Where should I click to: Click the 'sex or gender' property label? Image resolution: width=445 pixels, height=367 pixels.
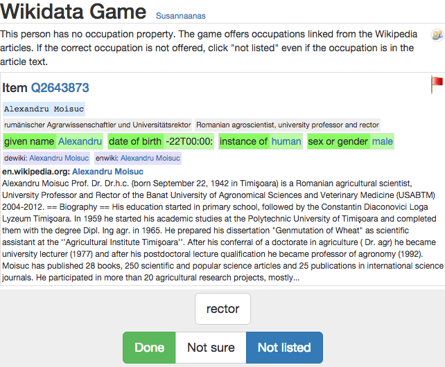coord(338,141)
